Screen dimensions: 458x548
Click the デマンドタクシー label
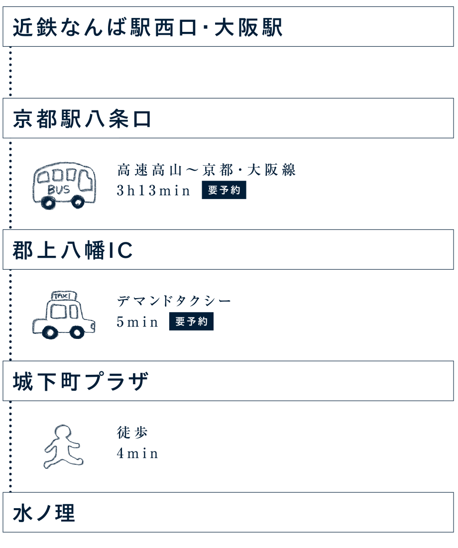174,301
